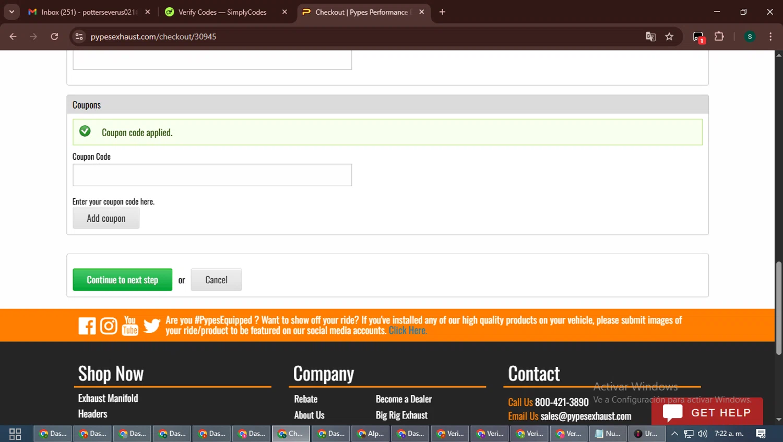
Task: Click the Contact footer heading
Action: click(534, 374)
